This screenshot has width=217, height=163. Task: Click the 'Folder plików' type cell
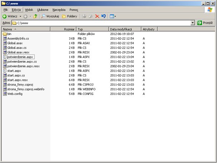point(86,34)
